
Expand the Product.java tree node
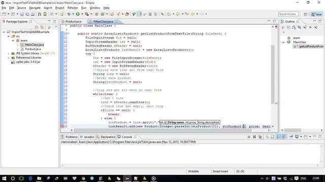pyautogui.click(x=17, y=49)
